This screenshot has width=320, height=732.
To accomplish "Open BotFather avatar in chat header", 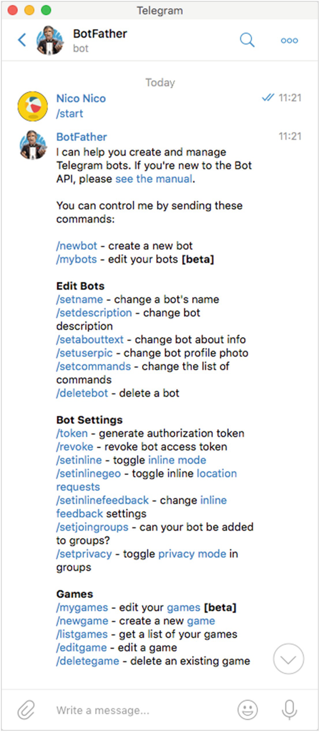I will pos(50,40).
